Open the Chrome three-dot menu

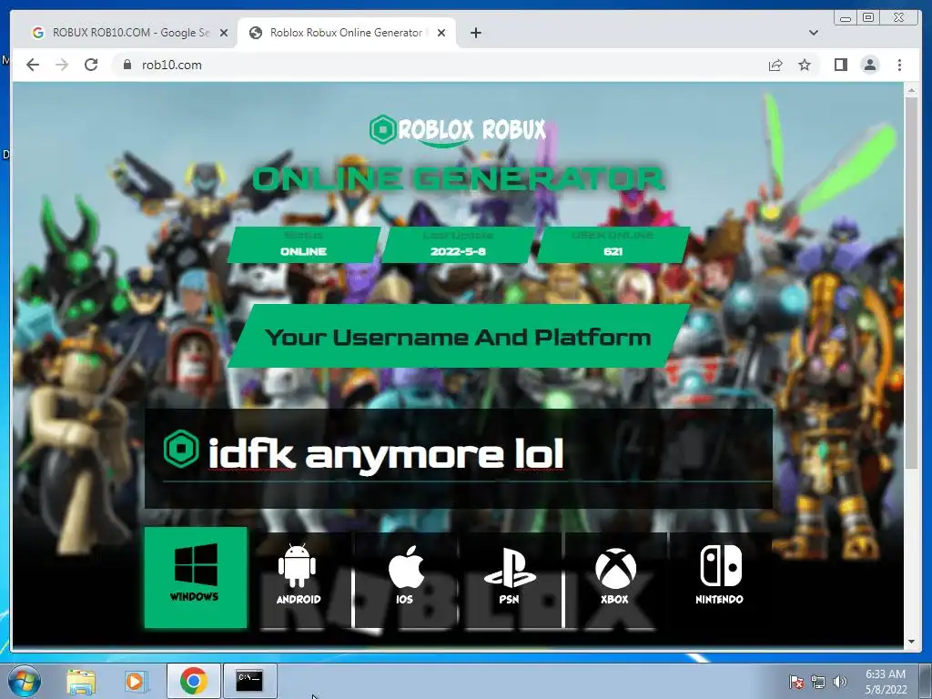[x=899, y=65]
